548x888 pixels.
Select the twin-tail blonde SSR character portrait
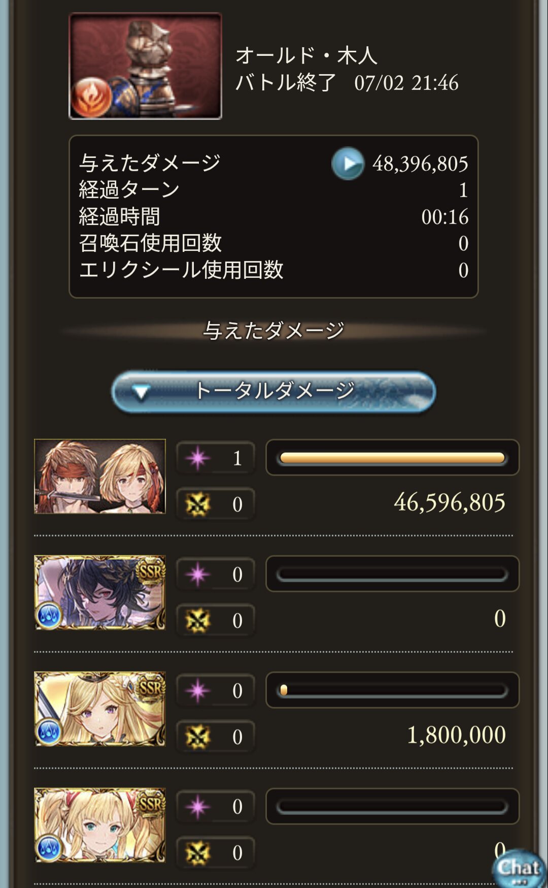click(100, 826)
